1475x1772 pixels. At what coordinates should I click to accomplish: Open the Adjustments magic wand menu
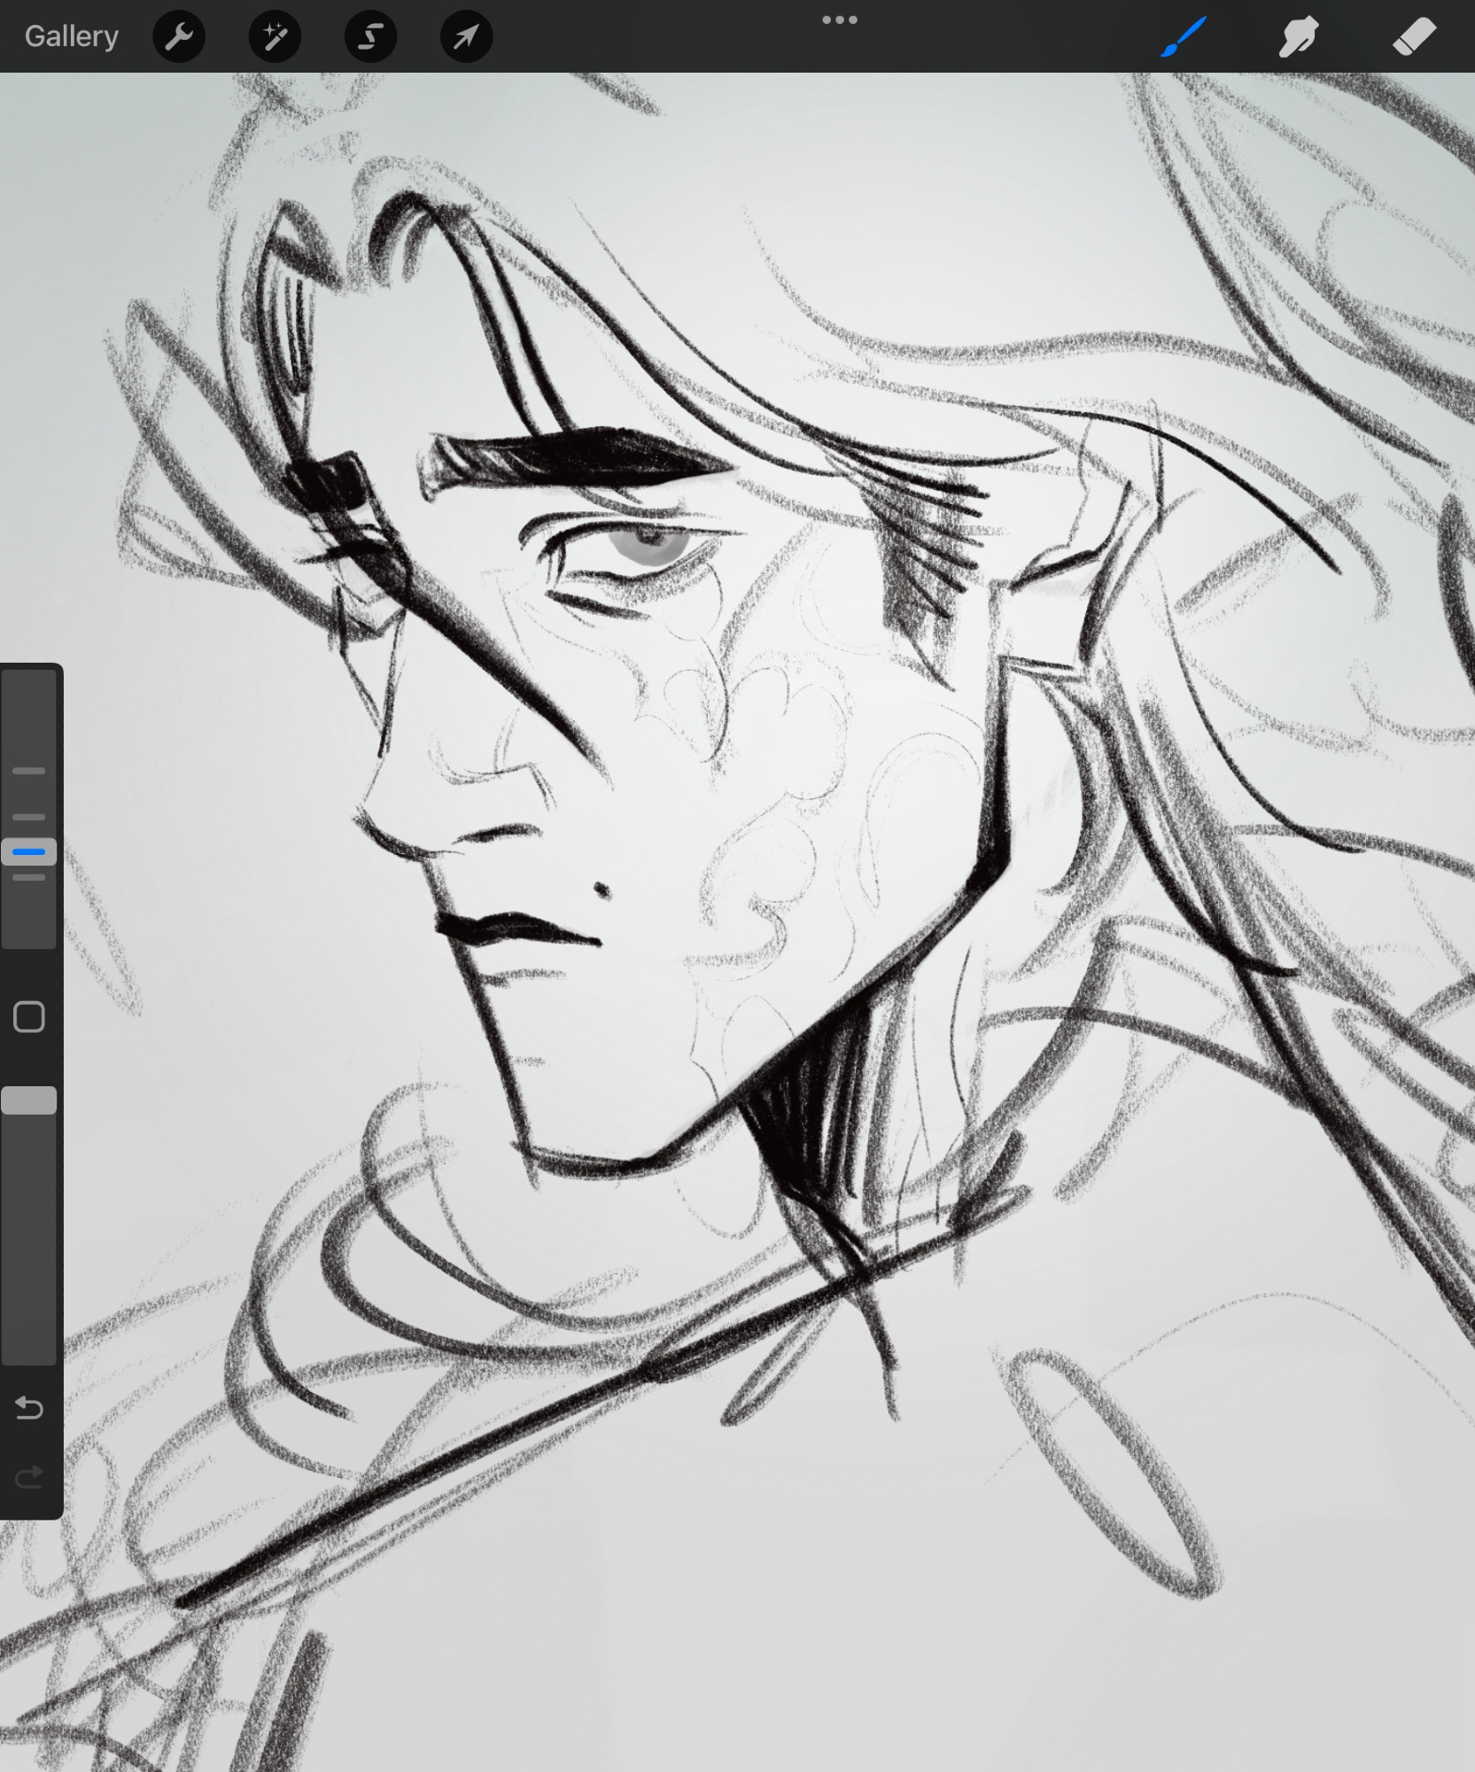[x=275, y=36]
